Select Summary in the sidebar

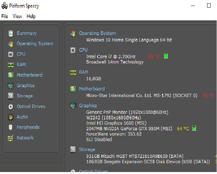[x=27, y=33]
